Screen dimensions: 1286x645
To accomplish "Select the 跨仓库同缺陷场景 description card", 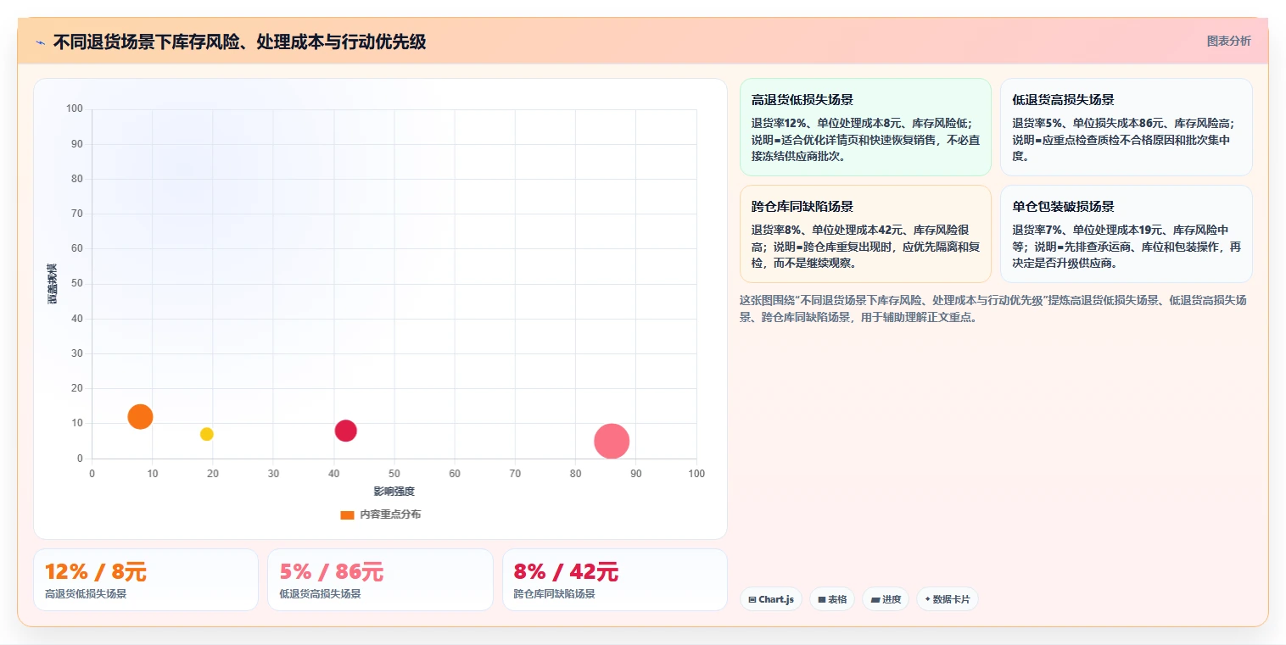I will 865,234.
